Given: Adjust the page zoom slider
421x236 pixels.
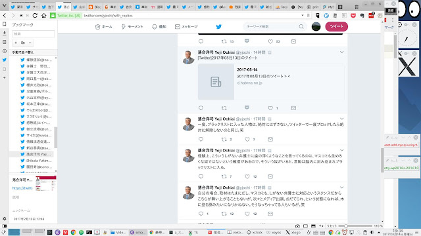Looking at the screenshot, I should pyautogui.click(x=355, y=226).
